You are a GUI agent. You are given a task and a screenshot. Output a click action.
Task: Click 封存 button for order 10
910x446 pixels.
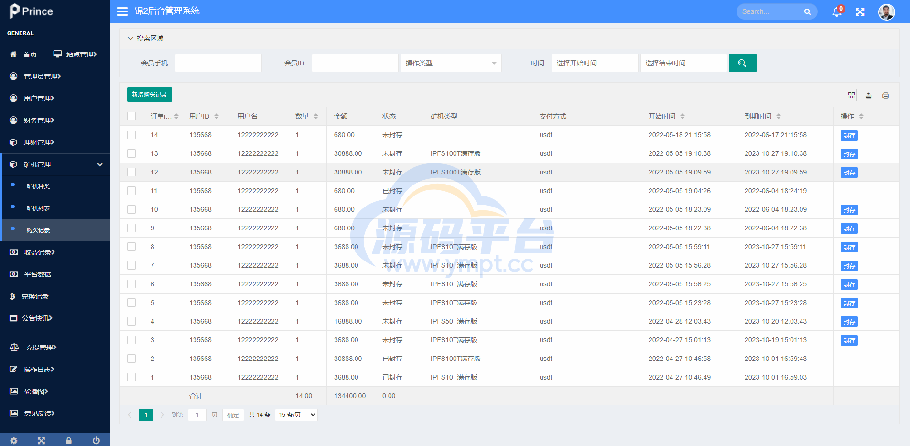pos(849,210)
